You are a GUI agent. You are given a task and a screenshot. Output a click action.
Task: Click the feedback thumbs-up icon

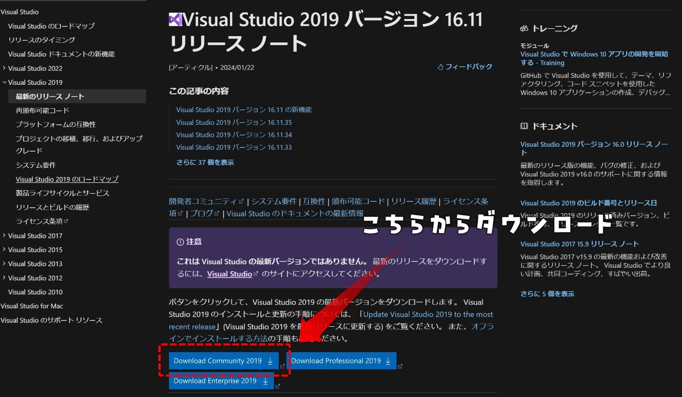click(x=440, y=67)
